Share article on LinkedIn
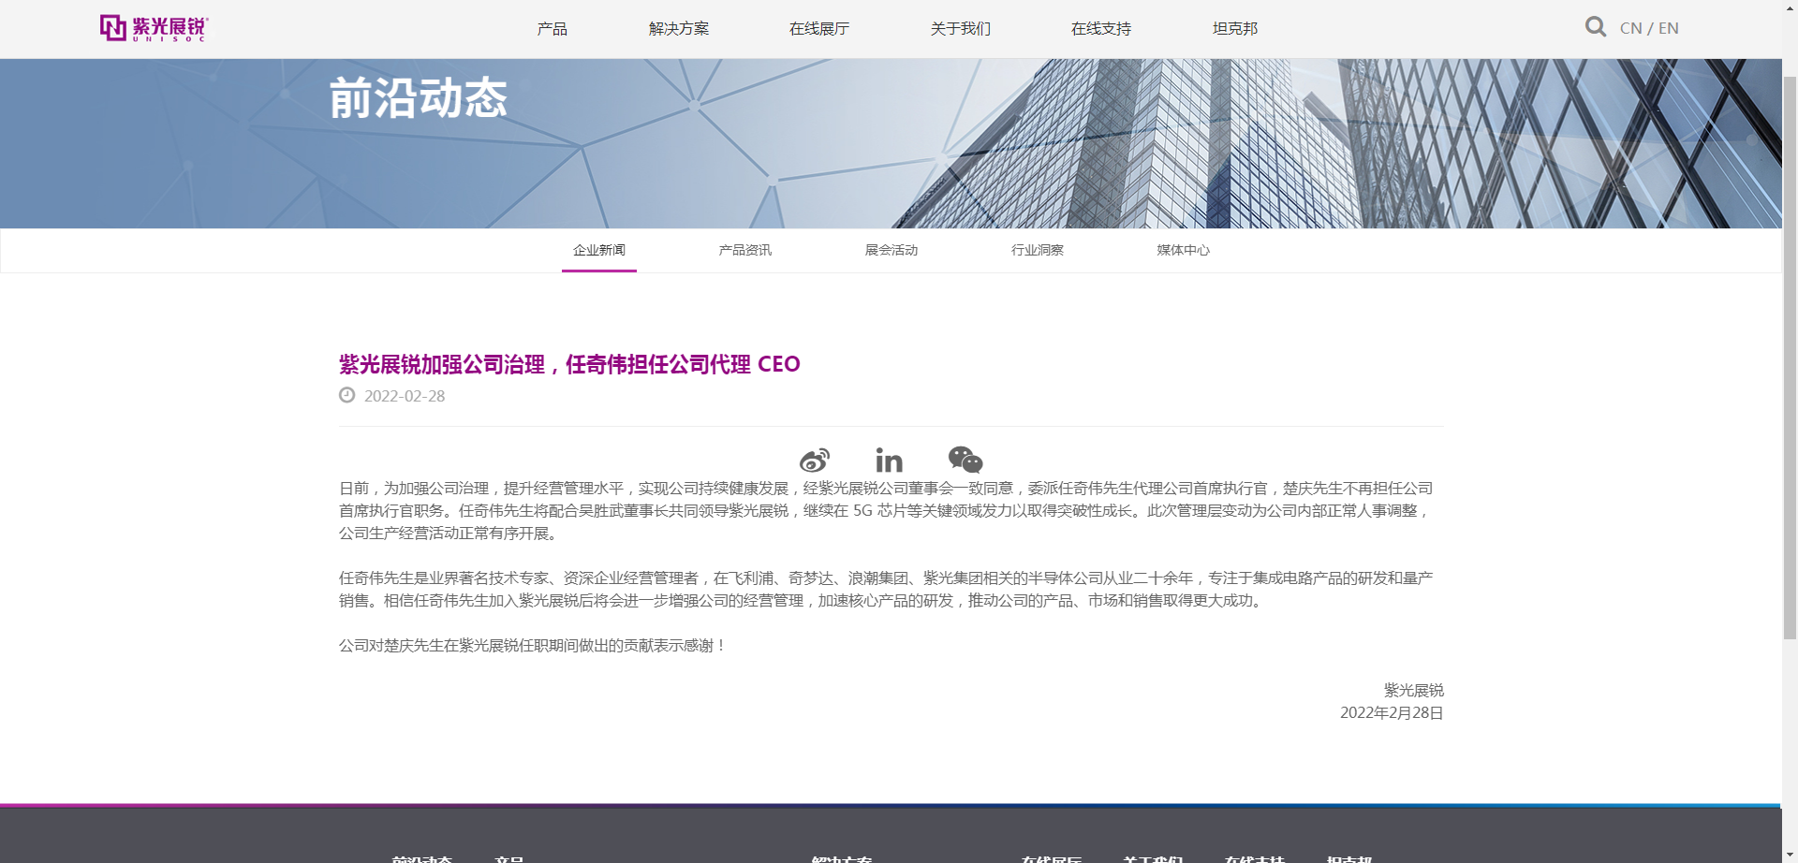This screenshot has width=1798, height=863. (x=889, y=460)
